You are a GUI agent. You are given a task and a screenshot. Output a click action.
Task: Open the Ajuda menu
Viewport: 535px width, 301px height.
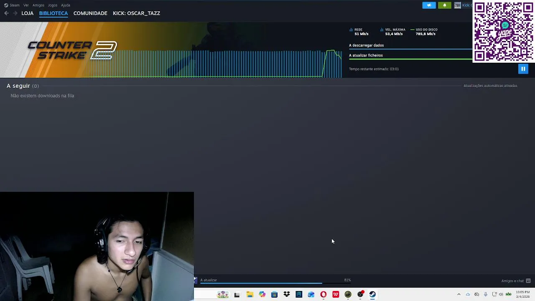[66, 5]
